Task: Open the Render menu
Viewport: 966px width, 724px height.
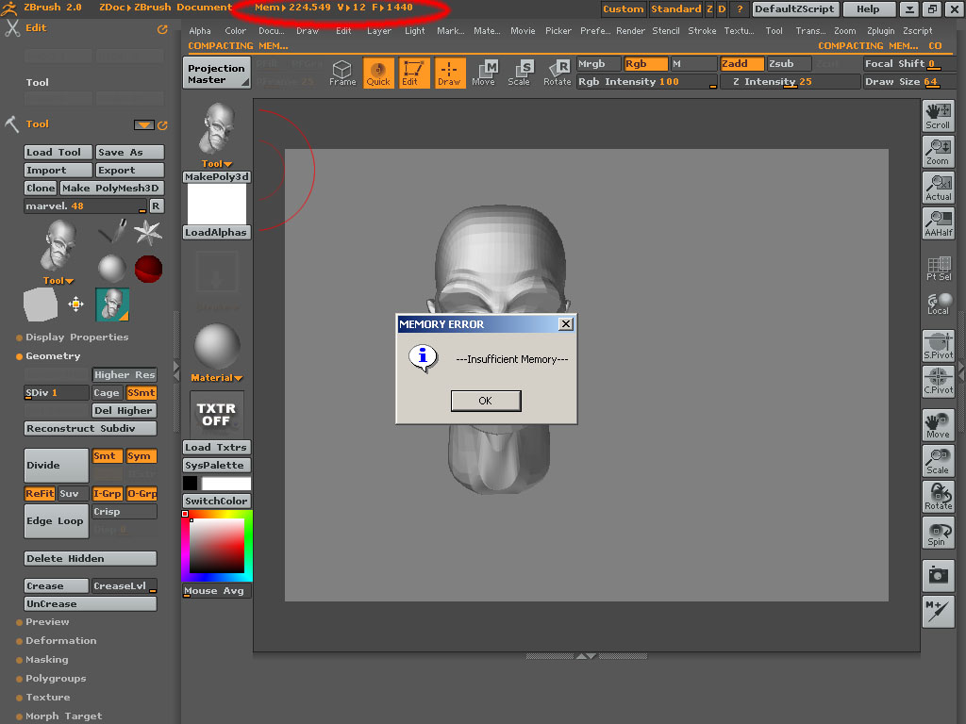Action: (x=630, y=31)
